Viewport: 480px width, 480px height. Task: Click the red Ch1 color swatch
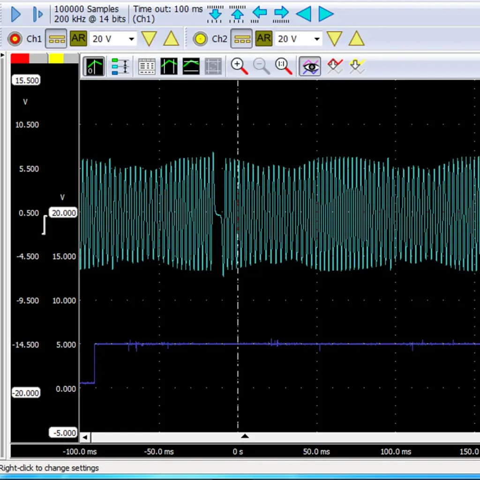click(x=20, y=58)
